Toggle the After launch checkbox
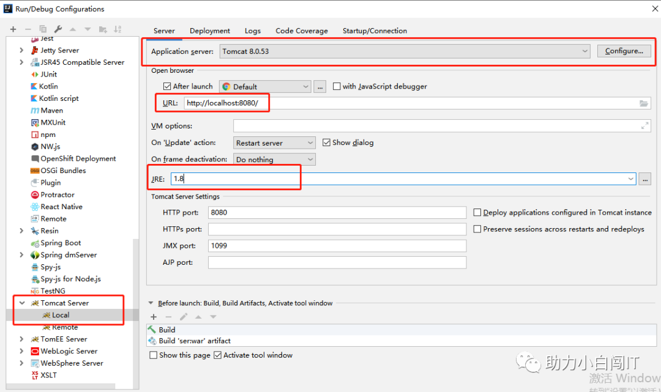Screen dimensions: 661x392 click(x=167, y=86)
